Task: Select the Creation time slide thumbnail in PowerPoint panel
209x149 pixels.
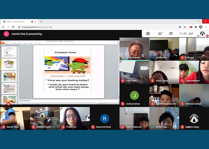Action: click(9, 64)
